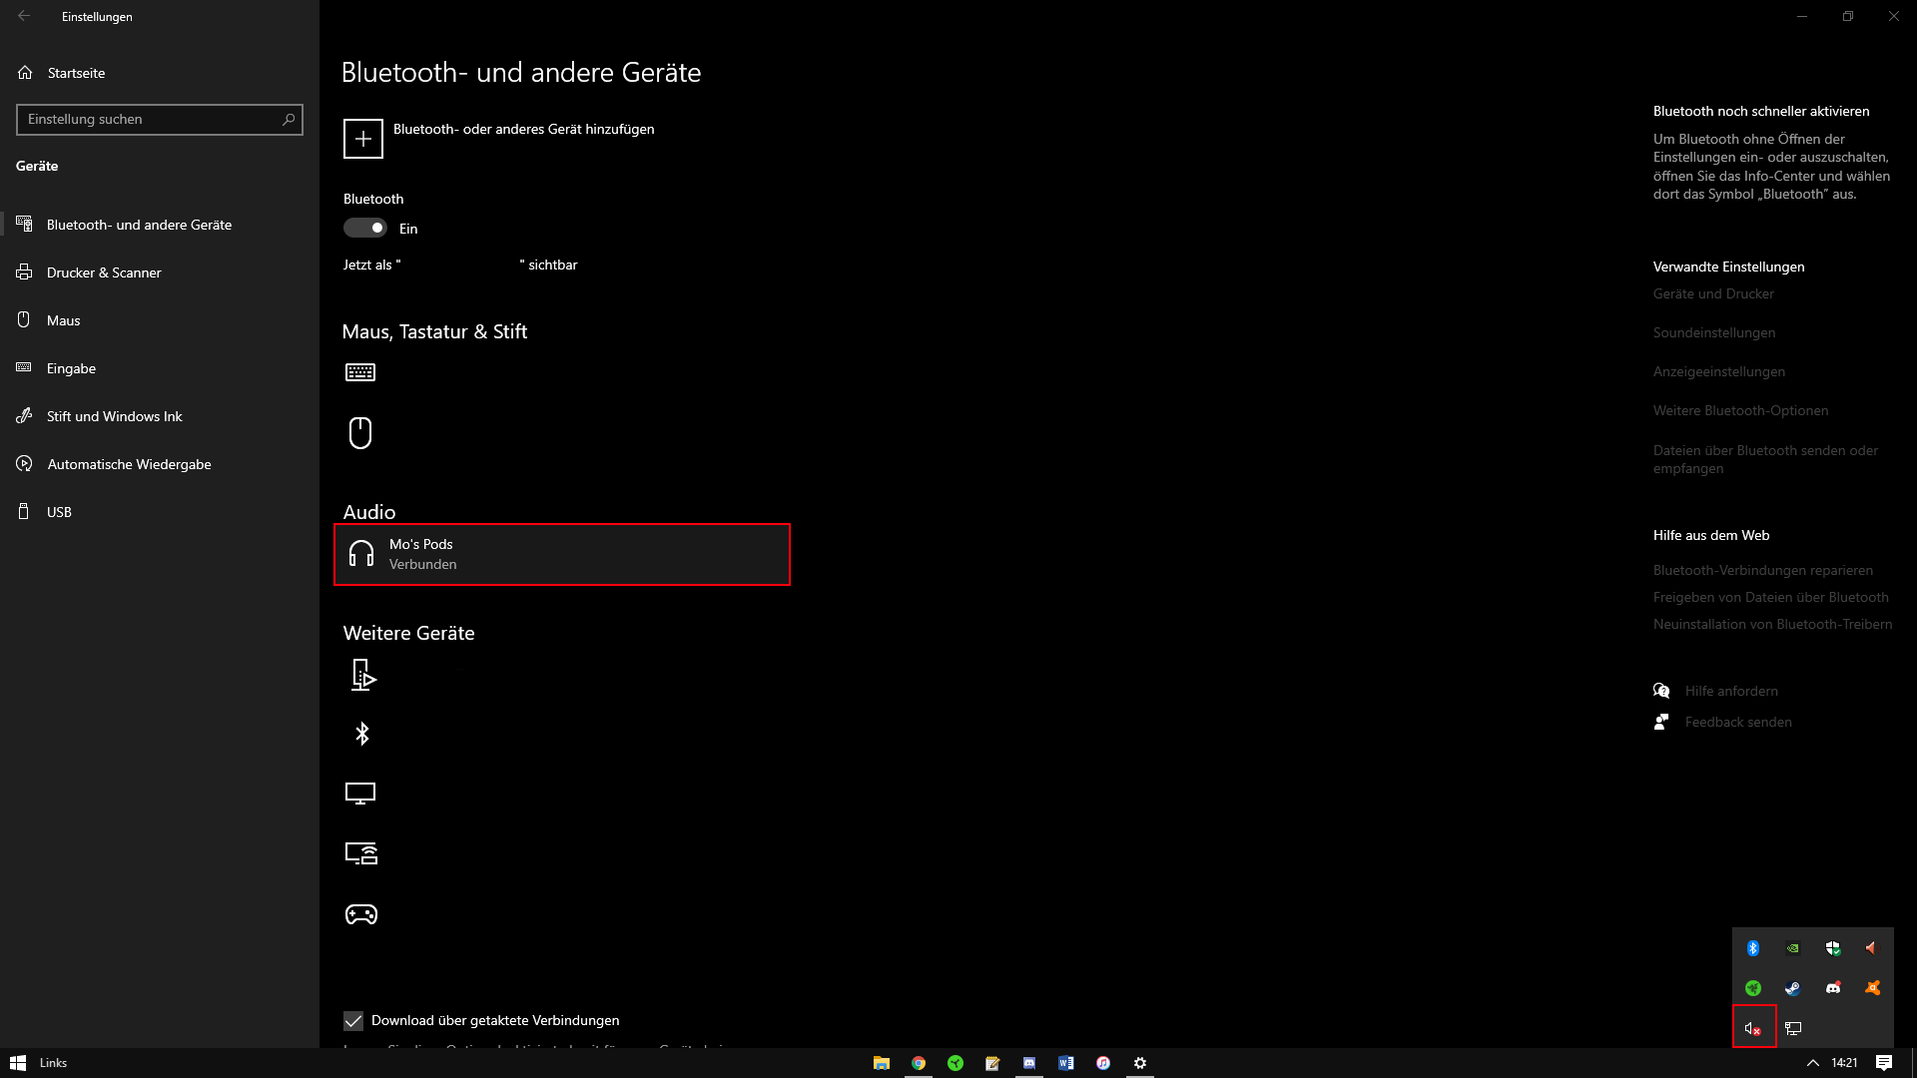This screenshot has height=1078, width=1917.
Task: Open File Explorer from taskbar
Action: click(882, 1063)
